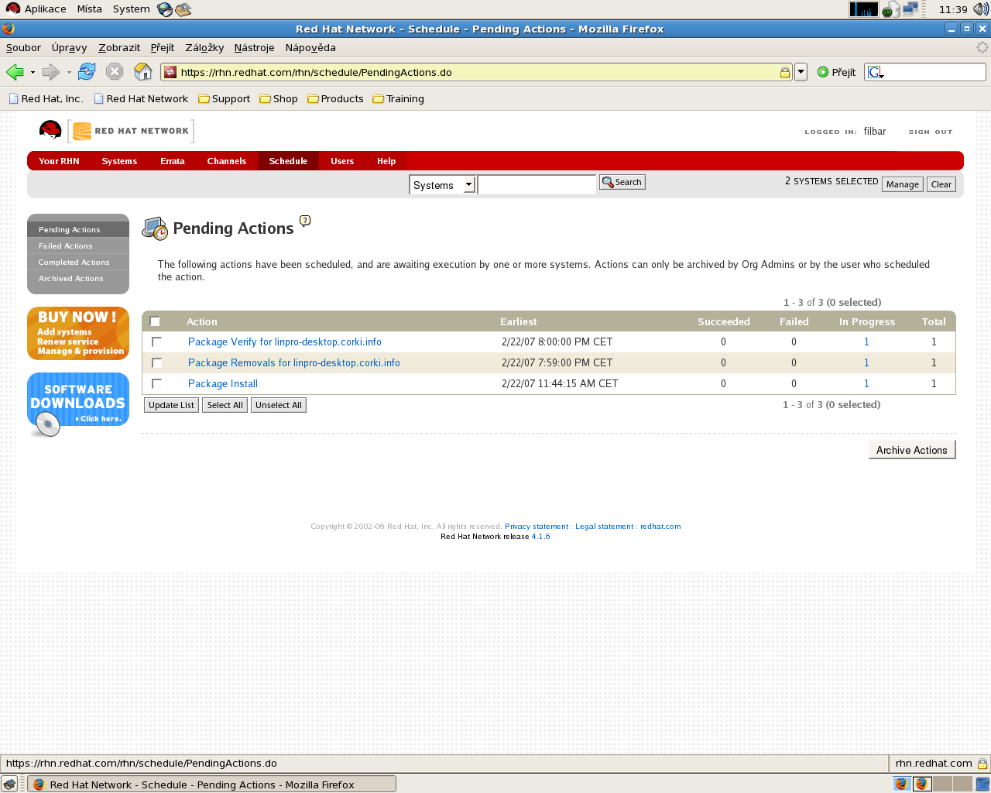
Task: Expand the Forward button history arrow
Action: 69,72
